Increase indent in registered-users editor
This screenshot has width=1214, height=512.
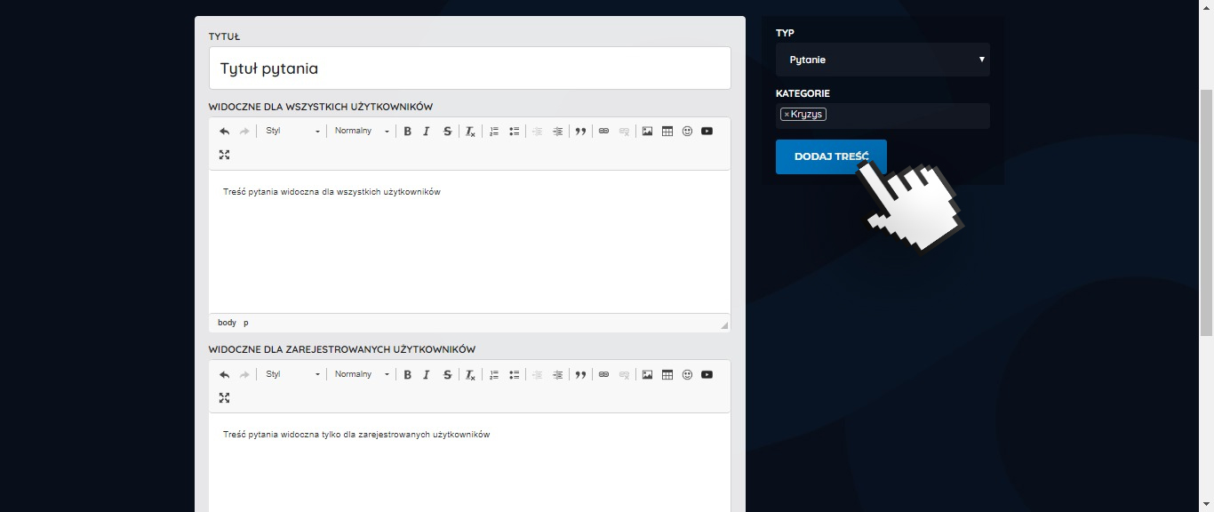click(557, 374)
